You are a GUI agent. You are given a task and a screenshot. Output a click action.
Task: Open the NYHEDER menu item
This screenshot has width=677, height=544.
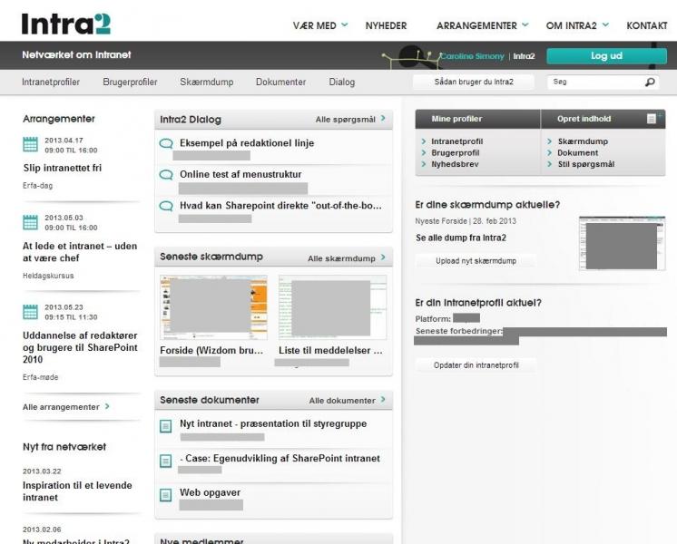pyautogui.click(x=386, y=25)
